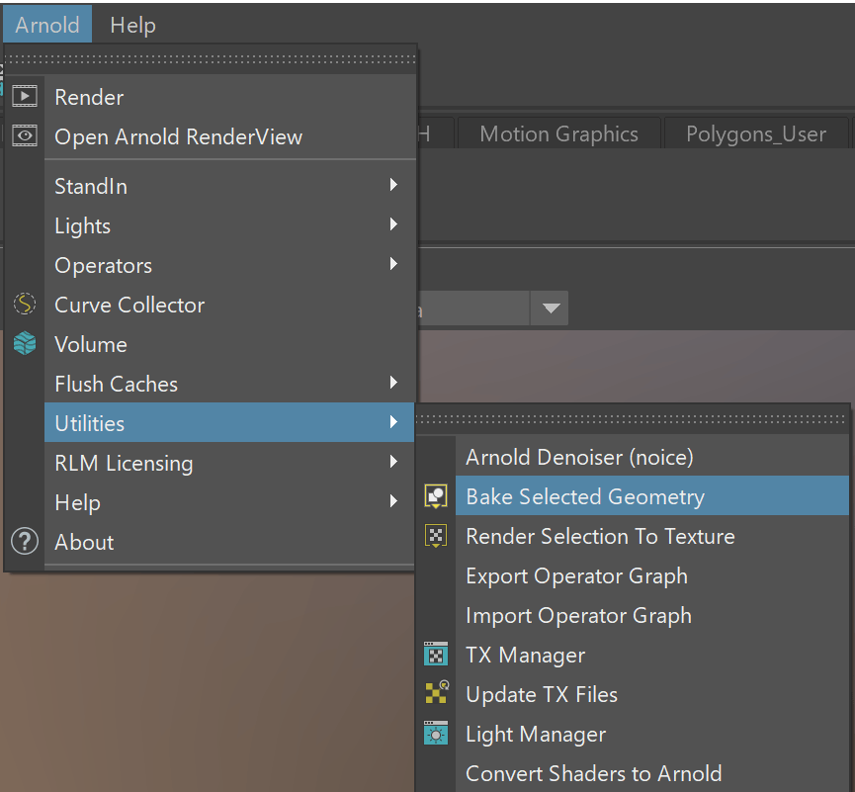Switch to the Motion Graphics shelf tab
Image resolution: width=855 pixels, height=792 pixels.
tap(558, 134)
